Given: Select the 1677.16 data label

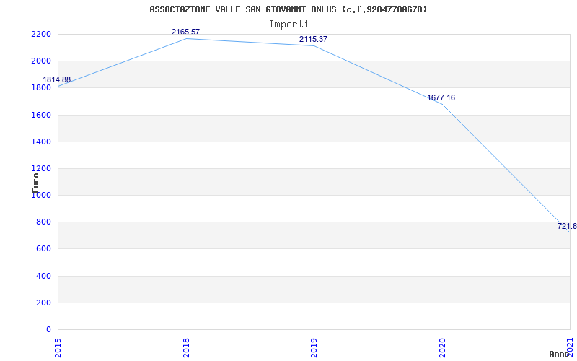Looking at the screenshot, I should click(x=441, y=98).
